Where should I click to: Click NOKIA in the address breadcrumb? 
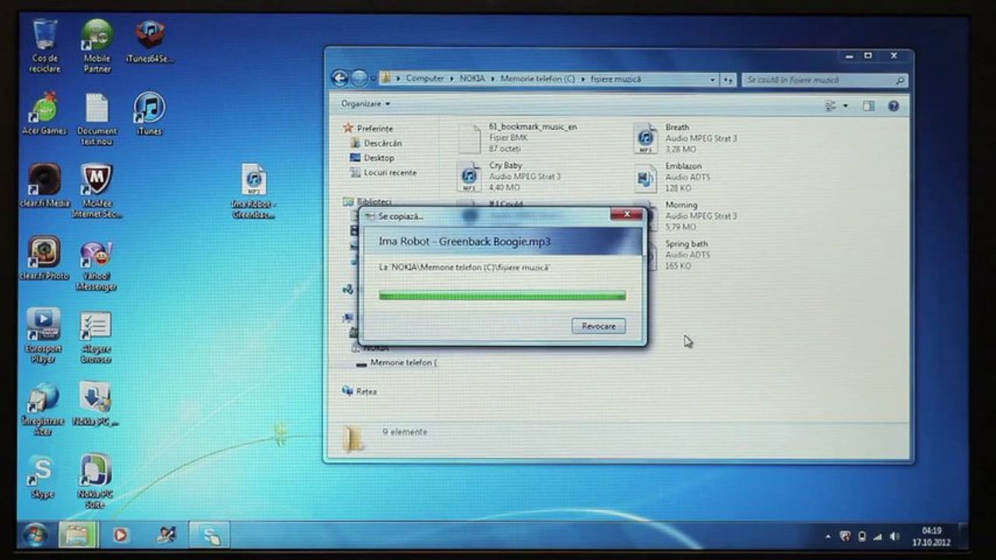472,79
